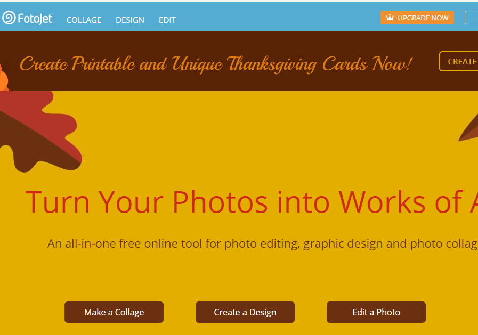The width and height of the screenshot is (478, 335).
Task: Click the FotoJet wordmark text
Action: pos(35,19)
